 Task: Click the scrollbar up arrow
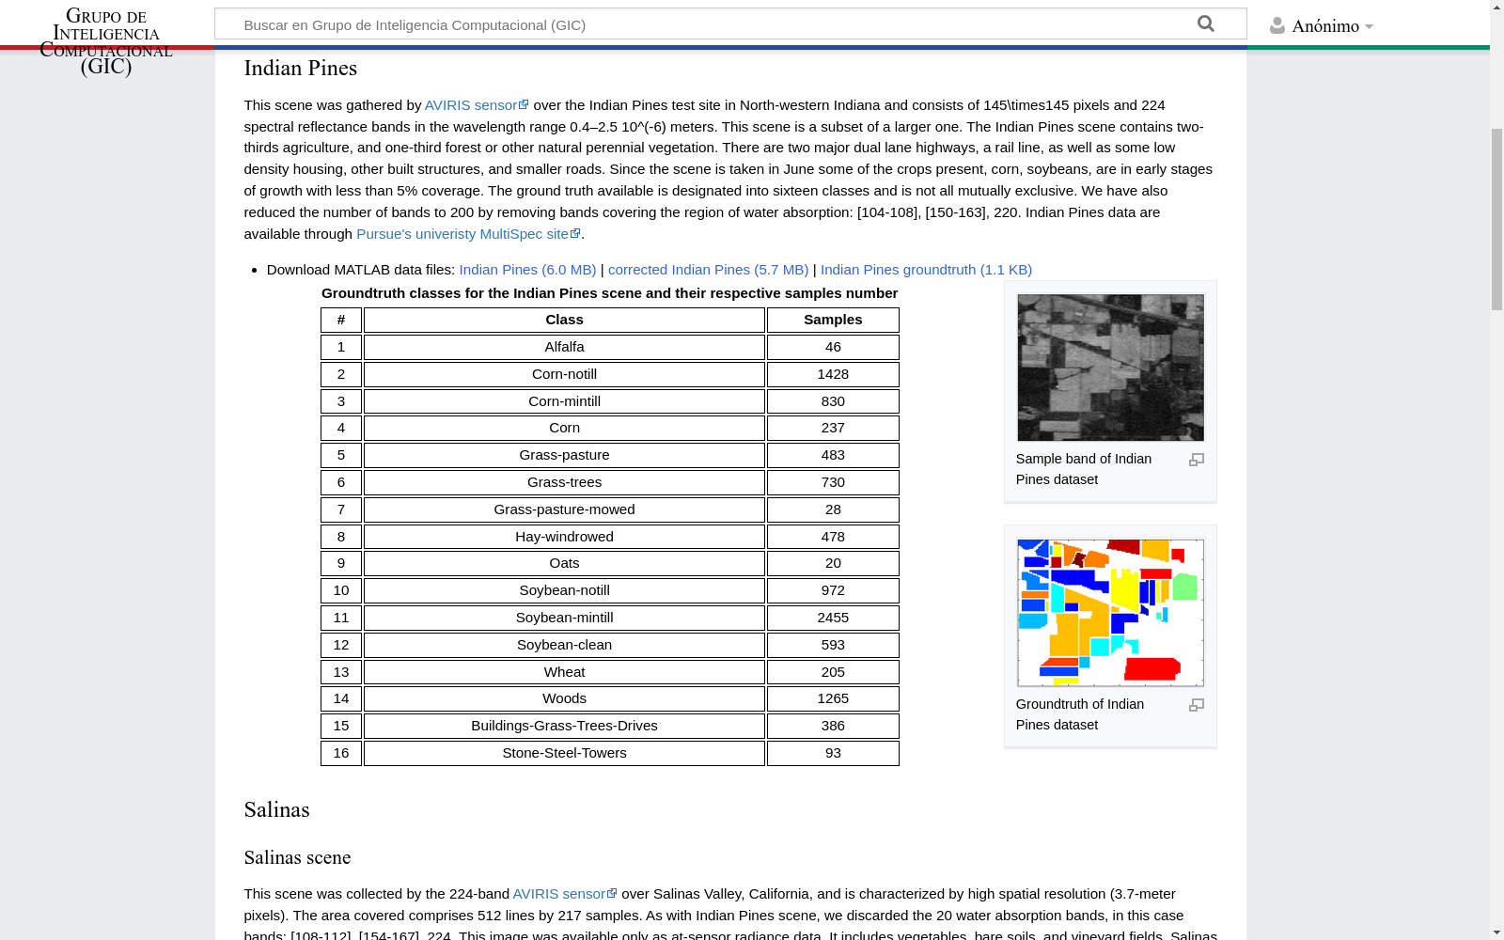pyautogui.click(x=1496, y=8)
